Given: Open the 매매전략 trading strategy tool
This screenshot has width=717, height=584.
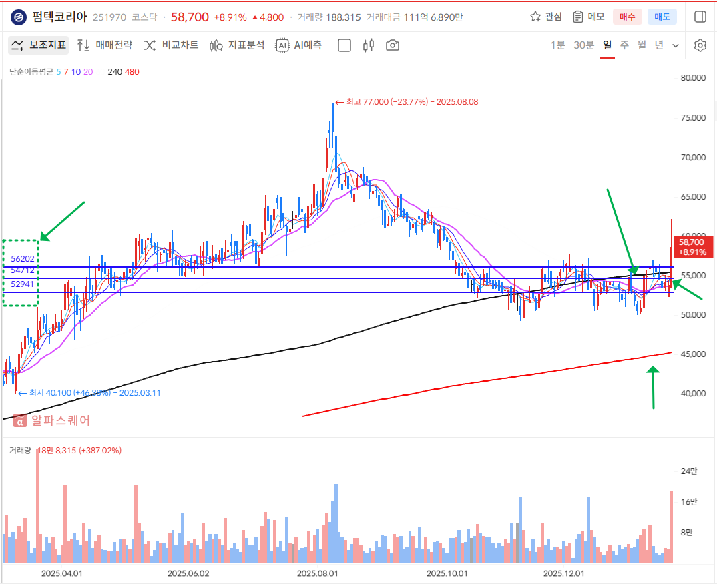Looking at the screenshot, I should pos(104,45).
